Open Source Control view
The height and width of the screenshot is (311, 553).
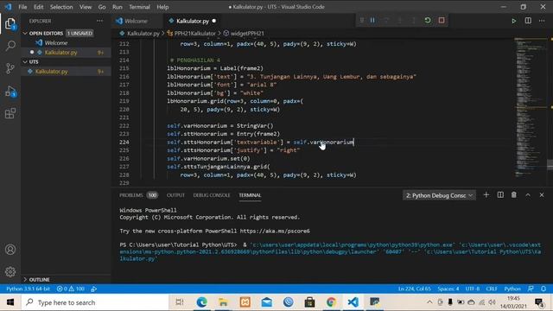[x=10, y=68]
